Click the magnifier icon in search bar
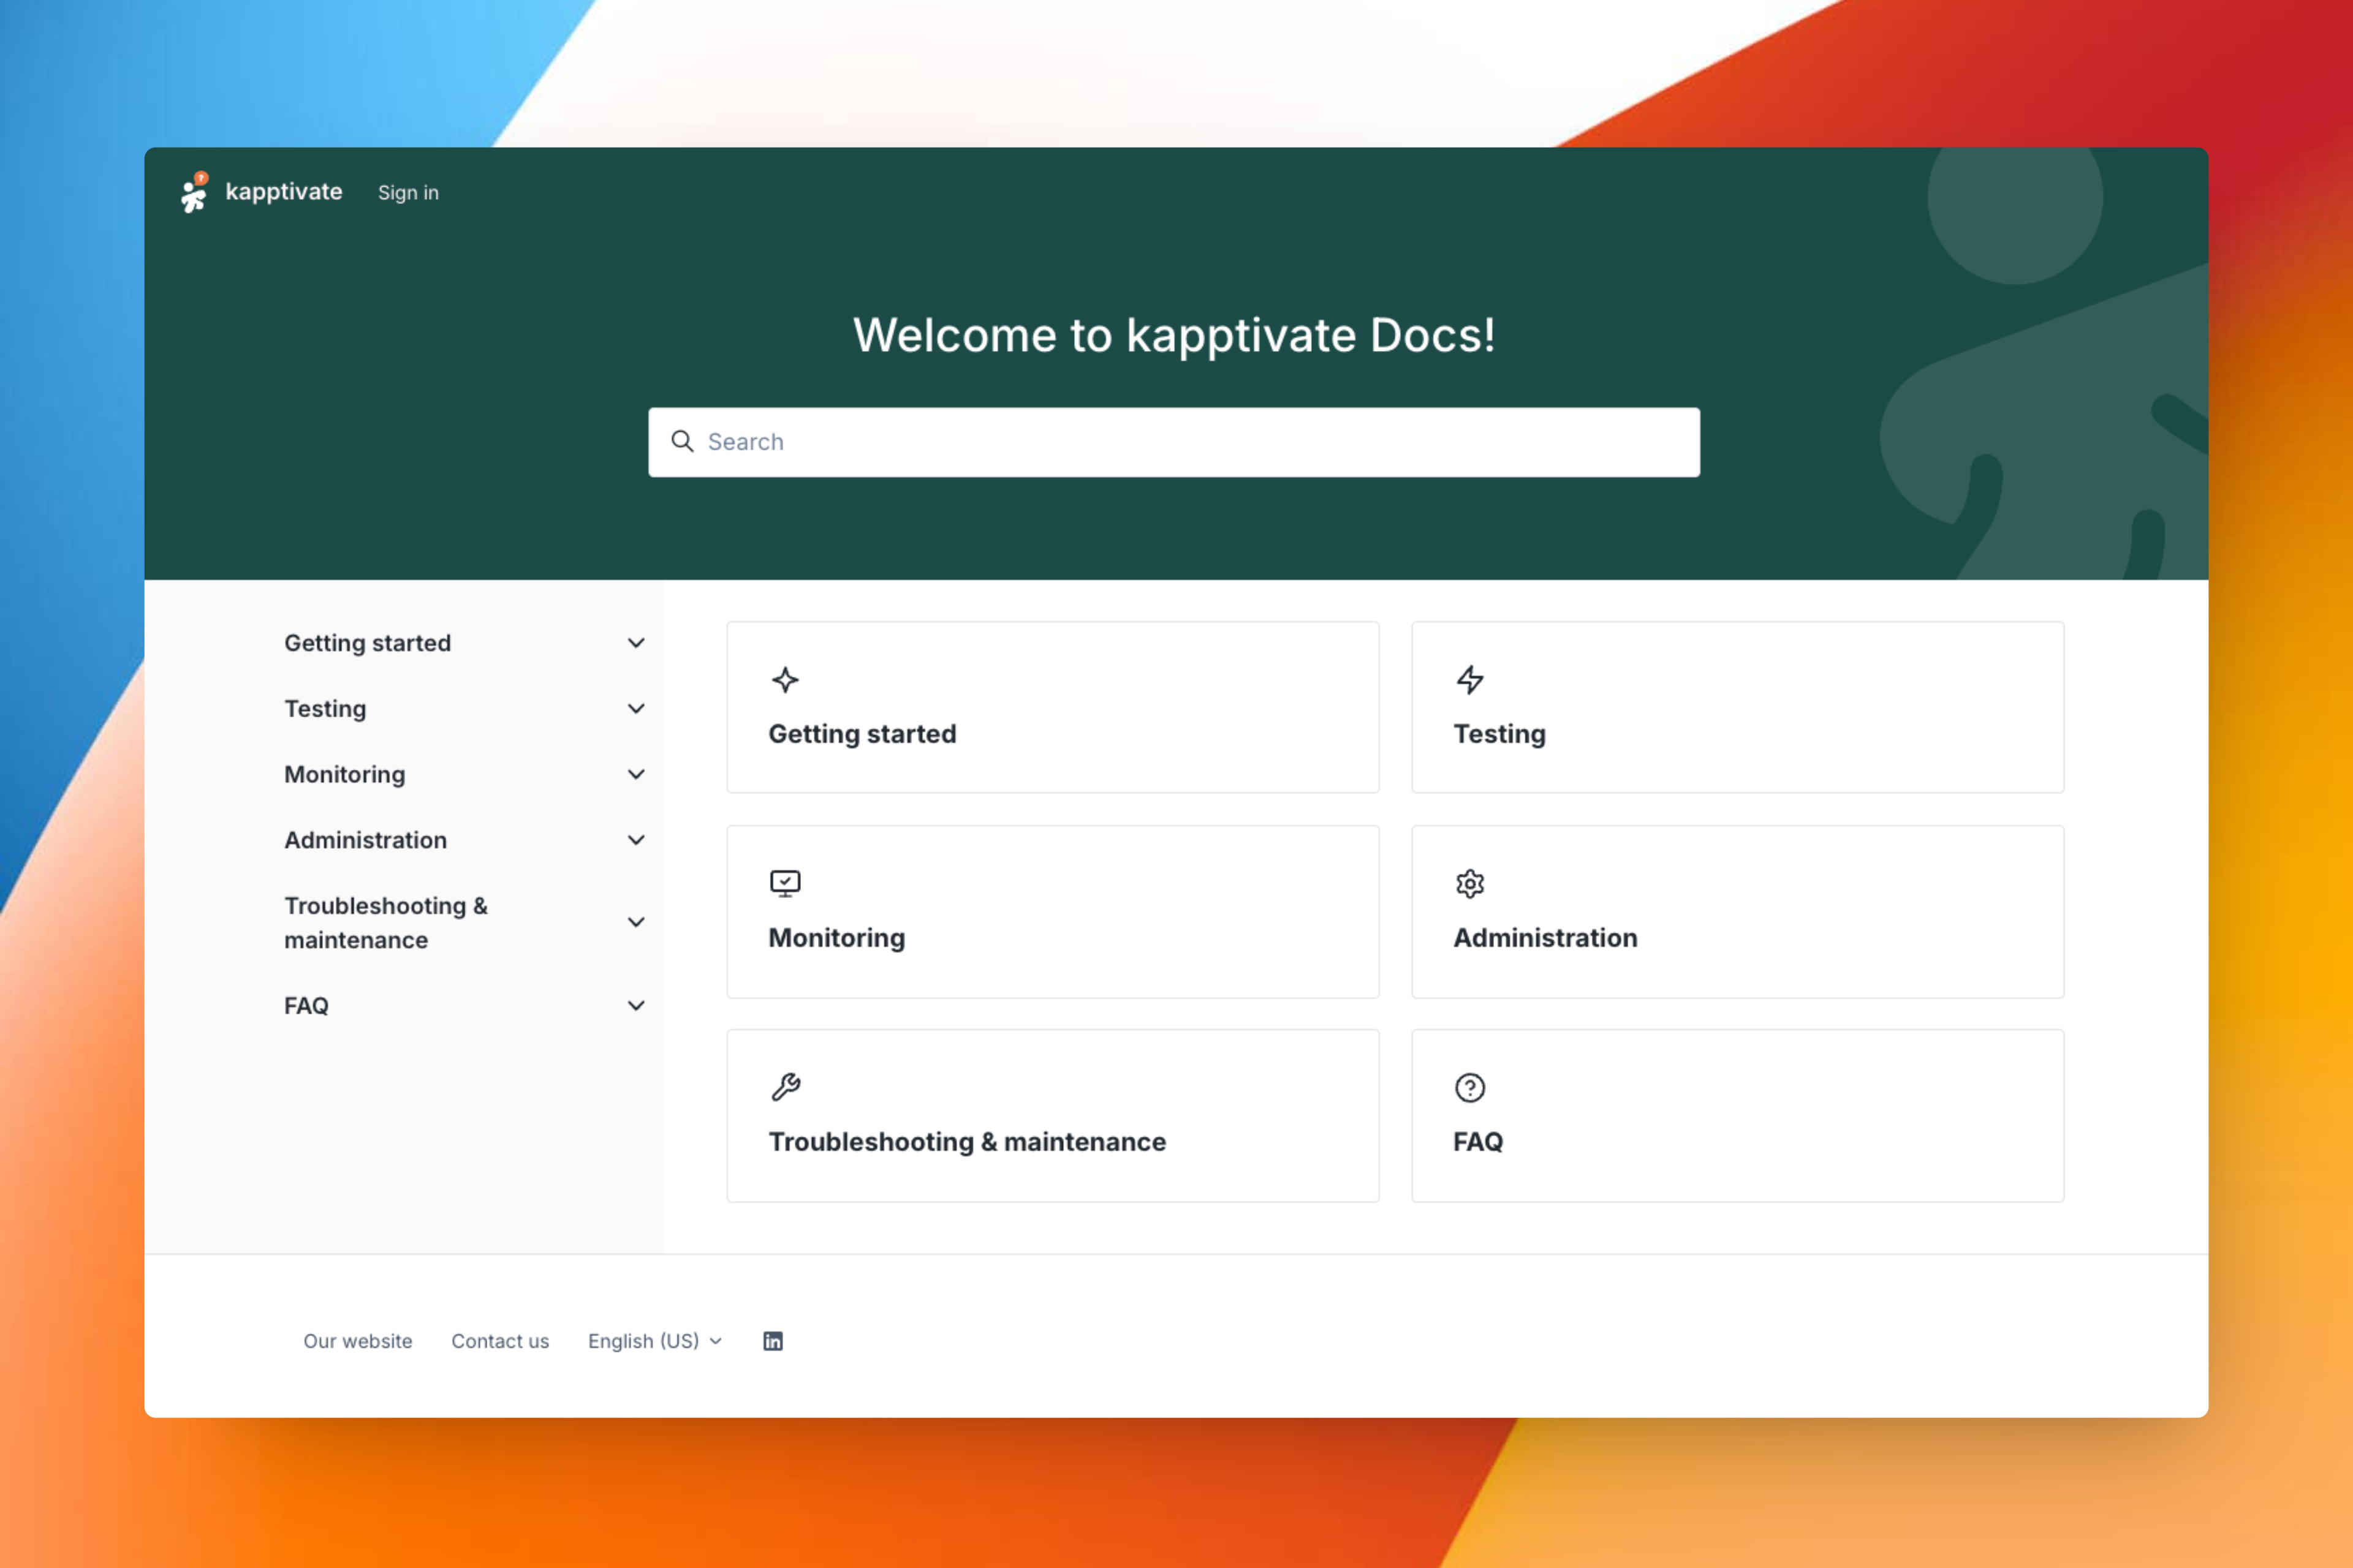 (x=682, y=442)
